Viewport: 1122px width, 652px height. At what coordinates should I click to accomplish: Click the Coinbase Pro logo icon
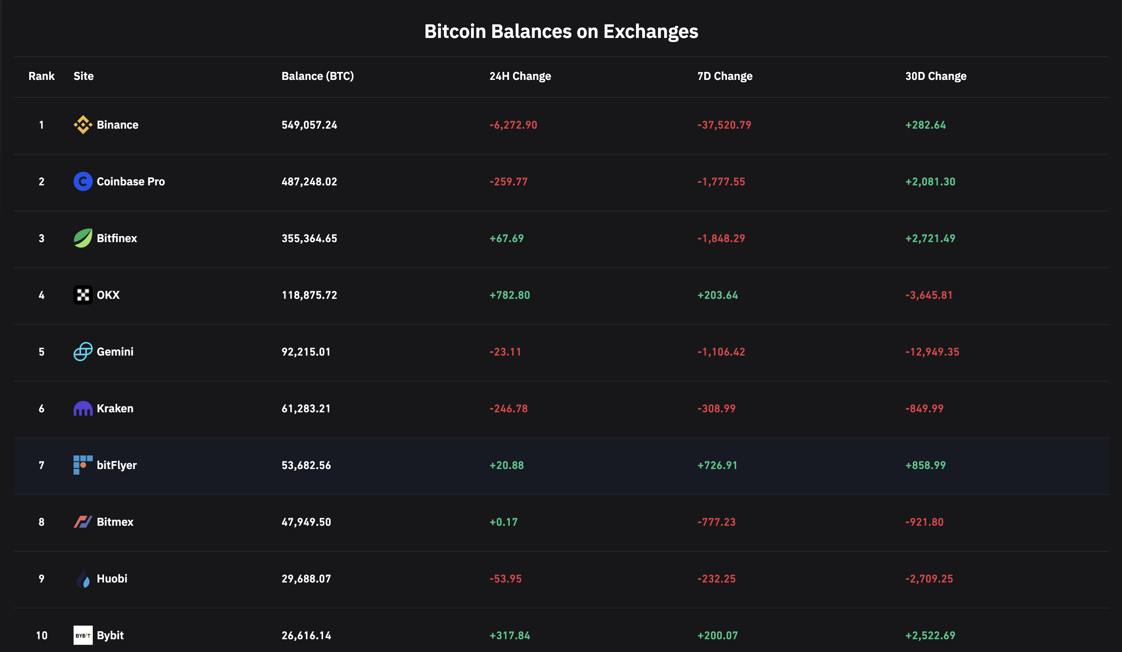83,181
